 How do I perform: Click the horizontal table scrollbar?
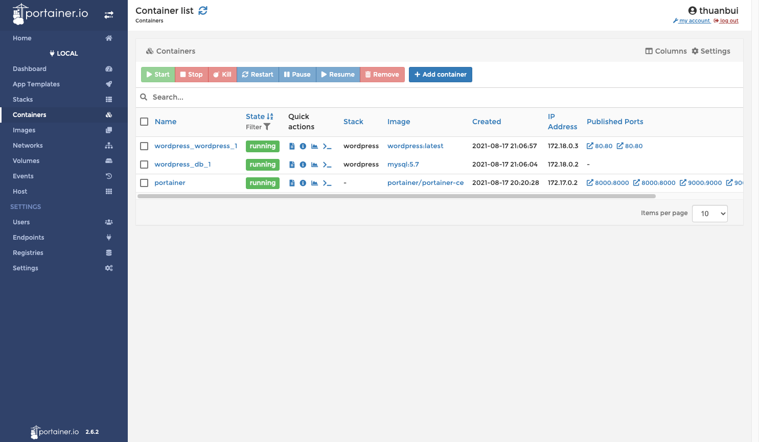397,196
